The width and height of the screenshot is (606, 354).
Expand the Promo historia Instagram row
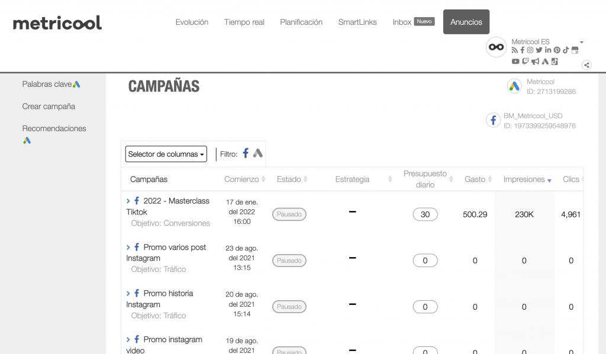pos(128,293)
